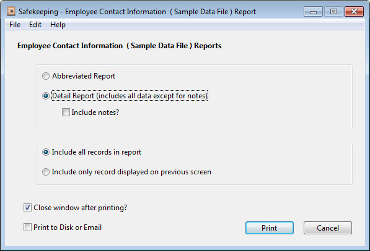Open the Edit menu

(35, 25)
